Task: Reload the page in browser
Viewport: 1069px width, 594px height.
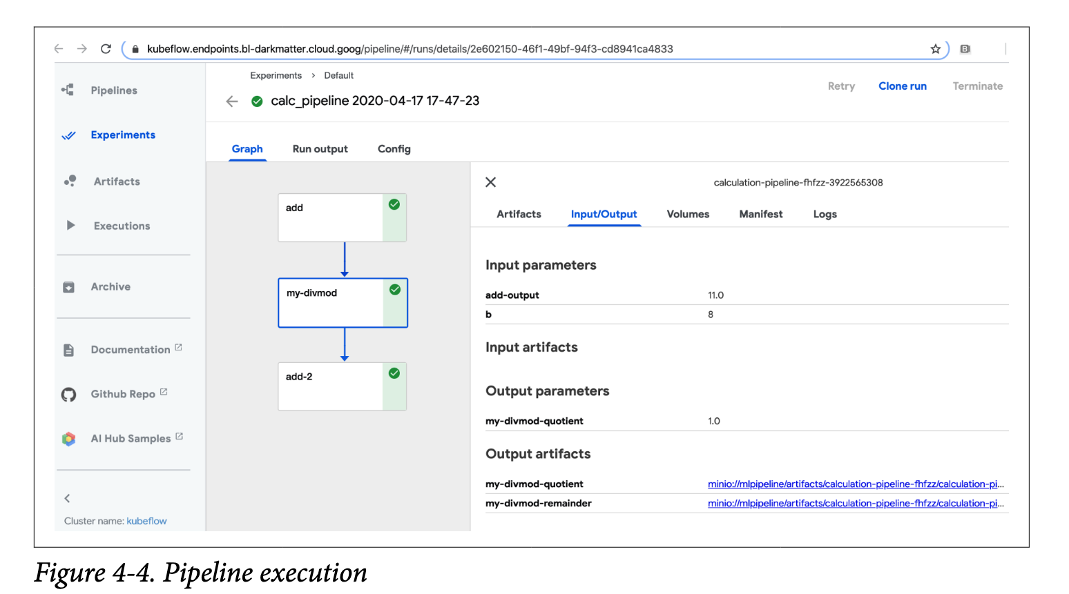Action: click(106, 49)
